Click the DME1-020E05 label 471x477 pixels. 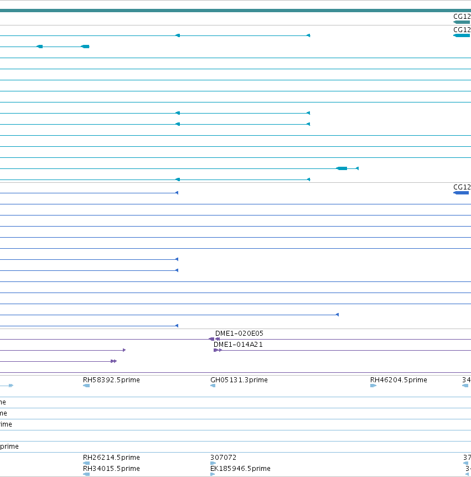click(239, 333)
